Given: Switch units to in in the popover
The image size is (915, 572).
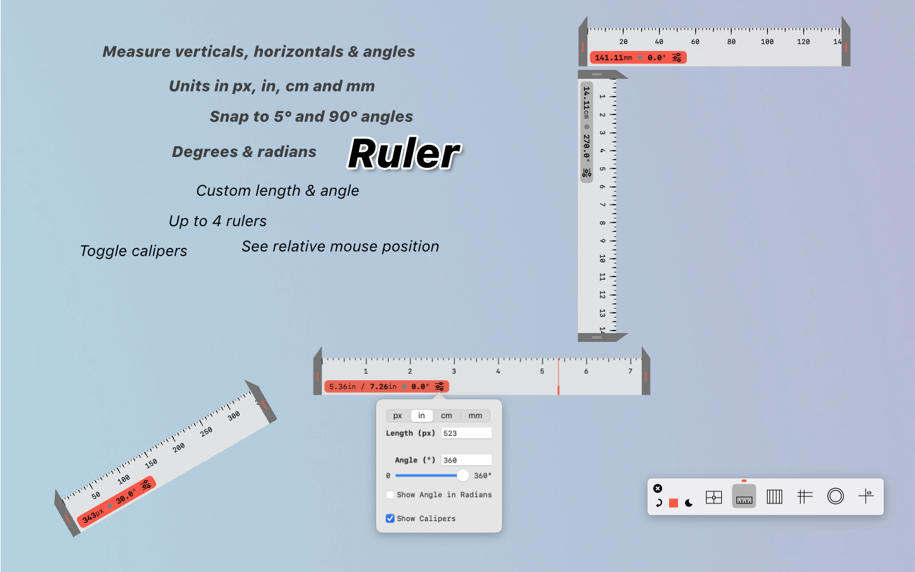Looking at the screenshot, I should 421,416.
